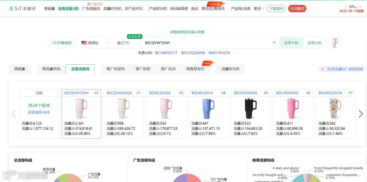
Task: Click the 推荐流量构成 chart heading
Action: (263, 161)
